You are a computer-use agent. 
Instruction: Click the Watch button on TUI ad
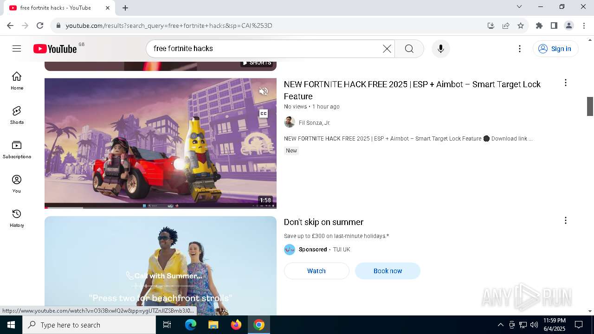click(x=316, y=271)
